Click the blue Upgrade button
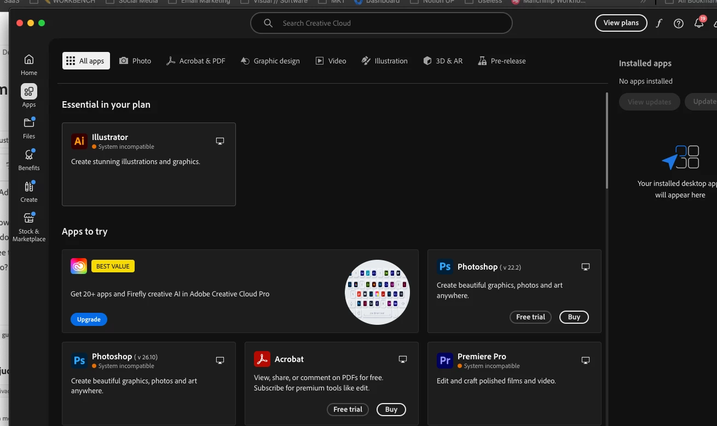The height and width of the screenshot is (426, 717). pyautogui.click(x=89, y=319)
